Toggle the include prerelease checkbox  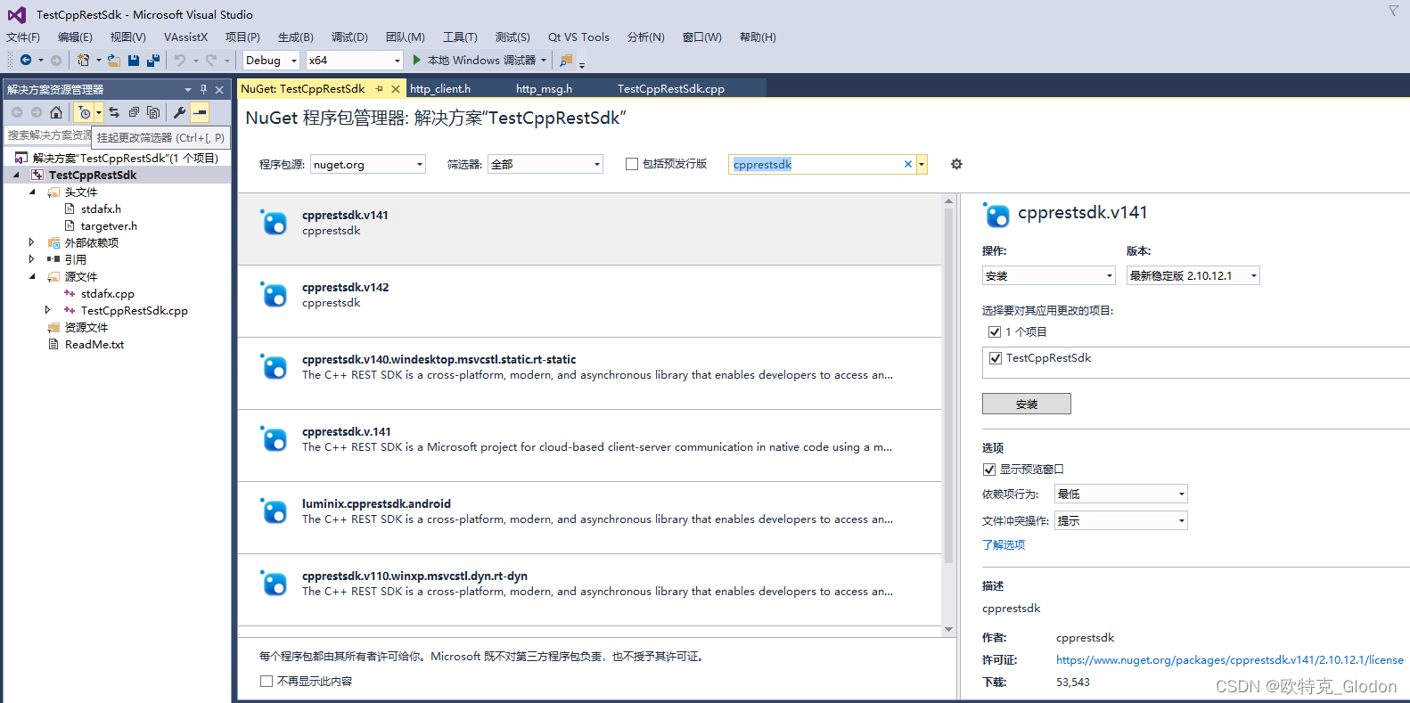pyautogui.click(x=632, y=164)
